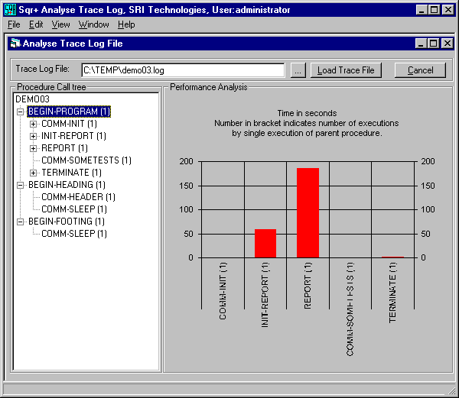Select the red REPORT bar in chart
The width and height of the screenshot is (459, 398).
[x=308, y=212]
